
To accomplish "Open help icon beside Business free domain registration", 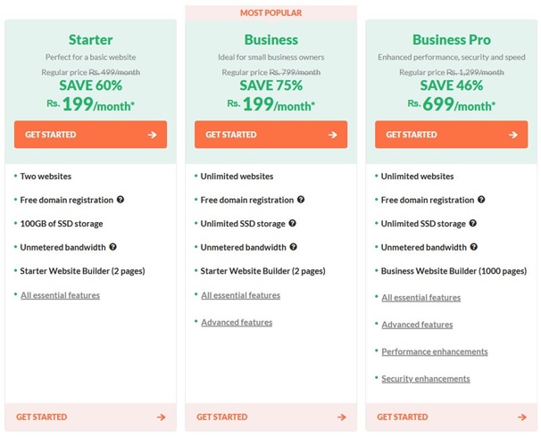I will [301, 200].
